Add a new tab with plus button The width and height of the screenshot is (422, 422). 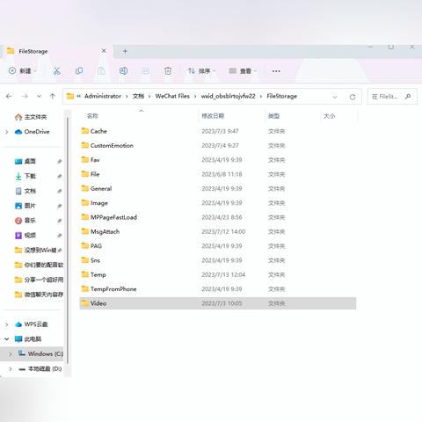(125, 51)
